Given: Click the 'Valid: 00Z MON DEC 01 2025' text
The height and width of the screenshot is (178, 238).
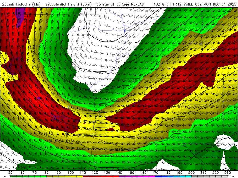Looking at the screenshot, I should tap(210, 4).
